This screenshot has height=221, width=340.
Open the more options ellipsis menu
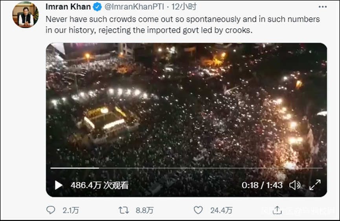pyautogui.click(x=323, y=7)
